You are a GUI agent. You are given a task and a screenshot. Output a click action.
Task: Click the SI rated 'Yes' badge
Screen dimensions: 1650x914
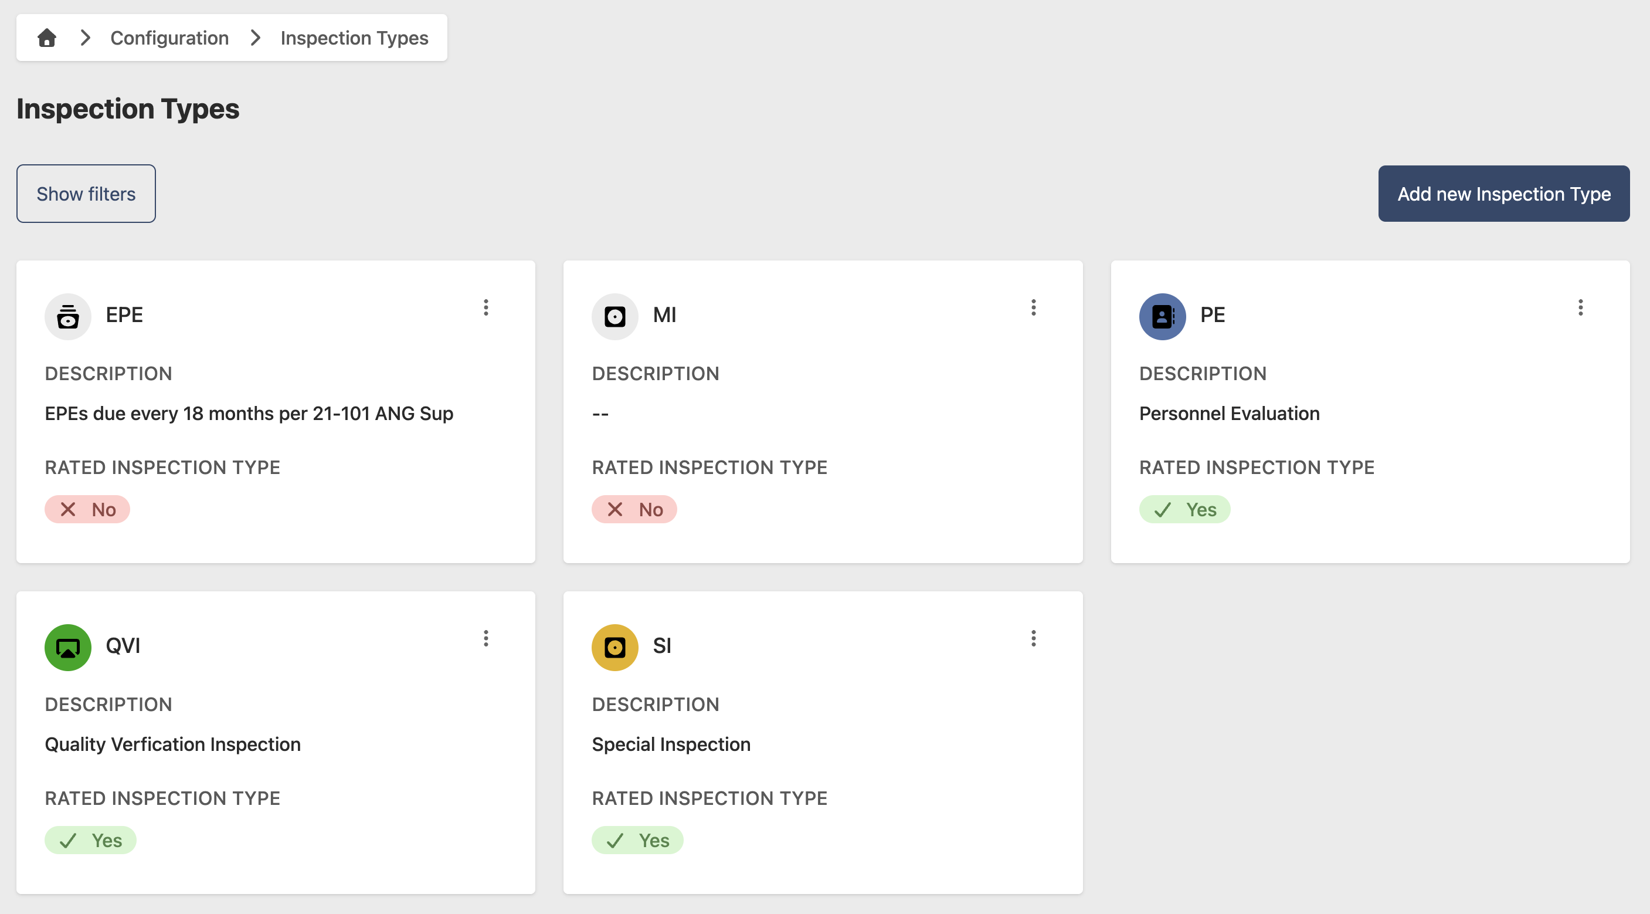tap(637, 840)
